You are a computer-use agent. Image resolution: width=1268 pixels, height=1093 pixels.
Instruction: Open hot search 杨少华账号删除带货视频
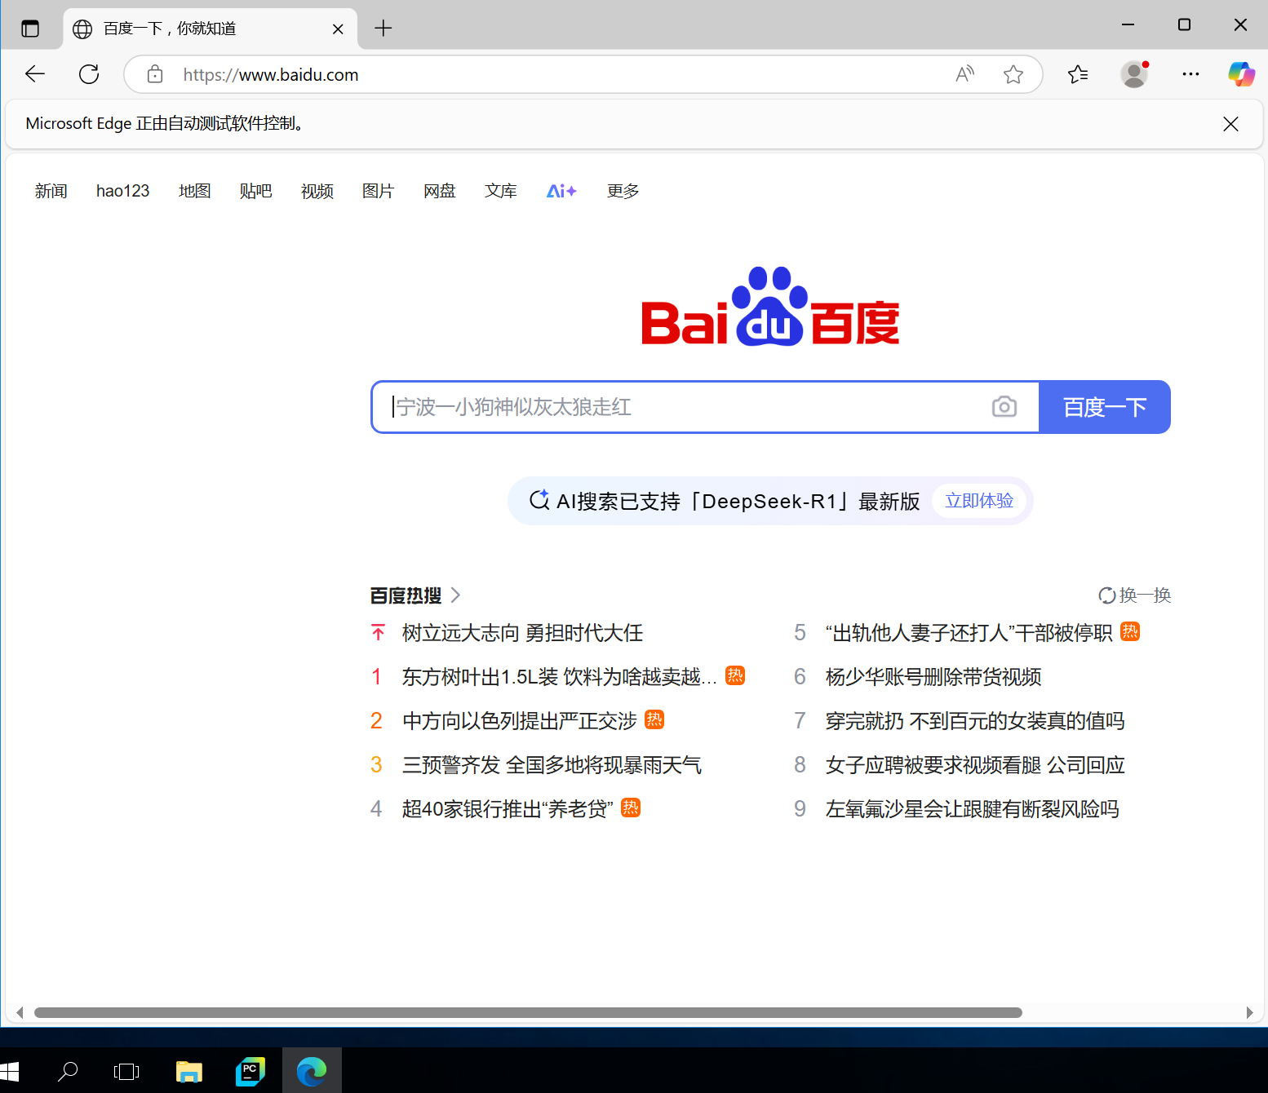pos(933,677)
